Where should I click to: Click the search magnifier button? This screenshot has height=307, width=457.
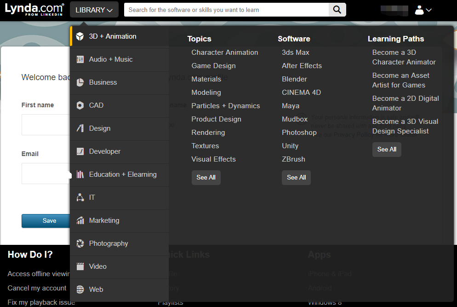[x=337, y=10]
